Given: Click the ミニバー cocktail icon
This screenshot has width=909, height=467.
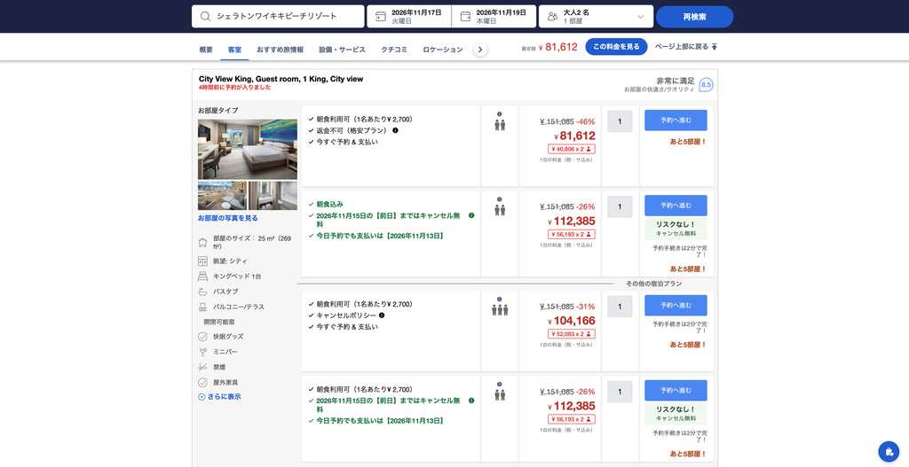Looking at the screenshot, I should pyautogui.click(x=202, y=352).
